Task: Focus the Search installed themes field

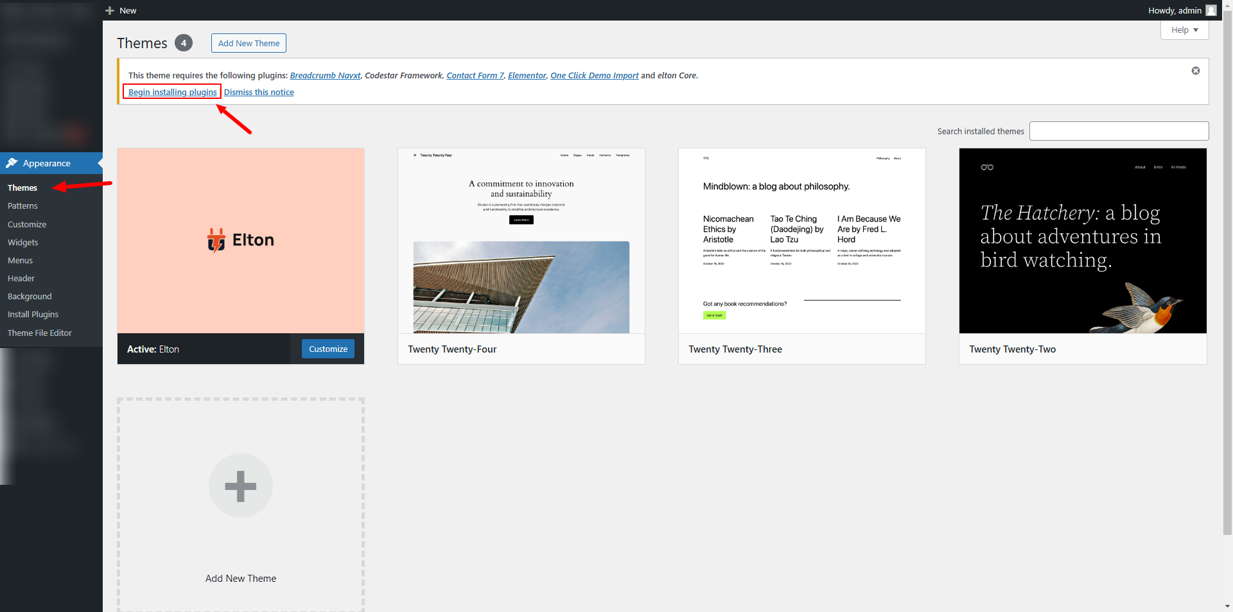Action: [x=1119, y=132]
